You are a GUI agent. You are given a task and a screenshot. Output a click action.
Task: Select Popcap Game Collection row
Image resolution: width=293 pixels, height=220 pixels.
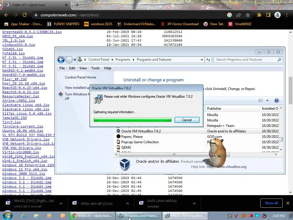[x=197, y=142]
